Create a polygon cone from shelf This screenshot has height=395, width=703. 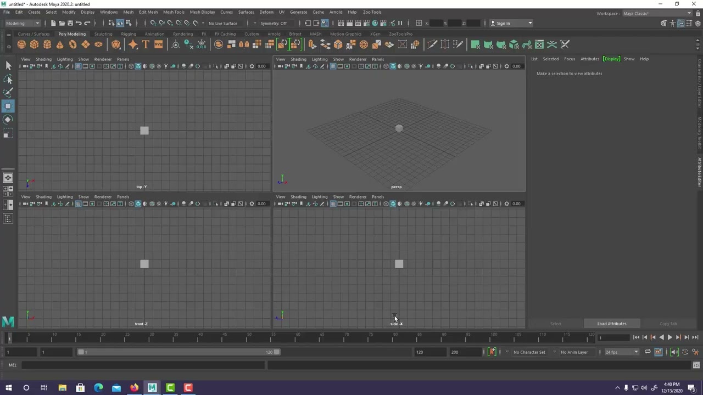[60, 44]
